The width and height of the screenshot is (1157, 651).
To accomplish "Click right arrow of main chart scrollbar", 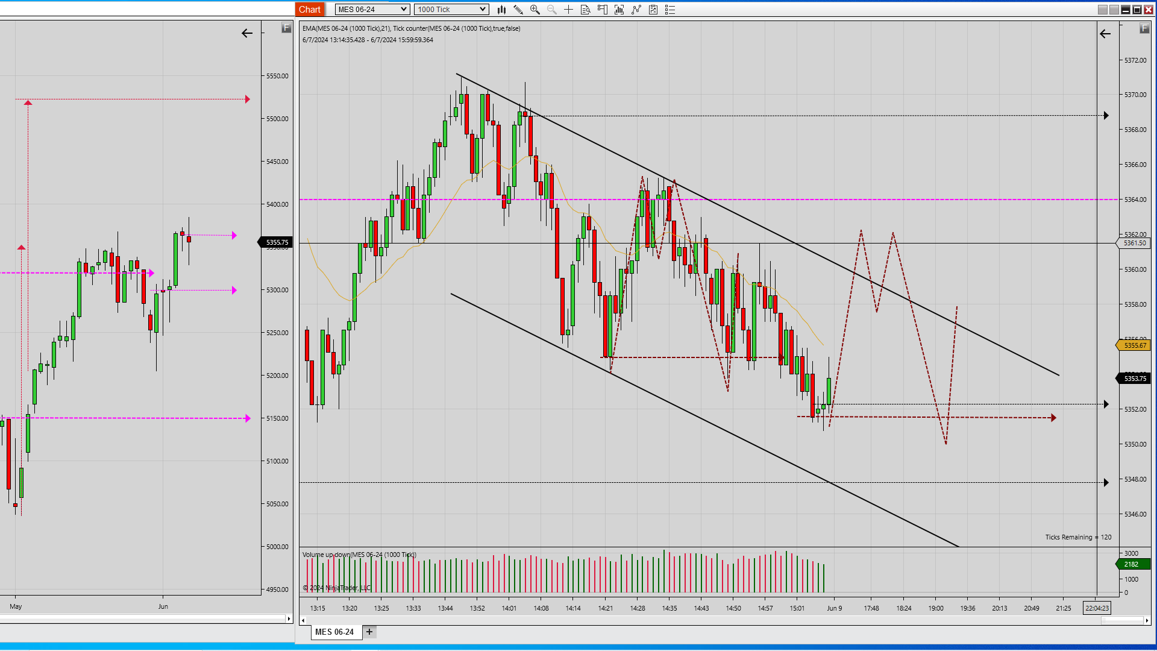I will coord(1147,620).
